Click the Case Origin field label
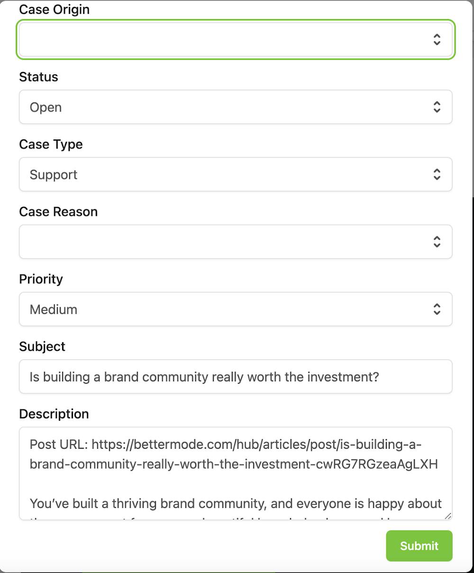474x573 pixels. coord(54,9)
